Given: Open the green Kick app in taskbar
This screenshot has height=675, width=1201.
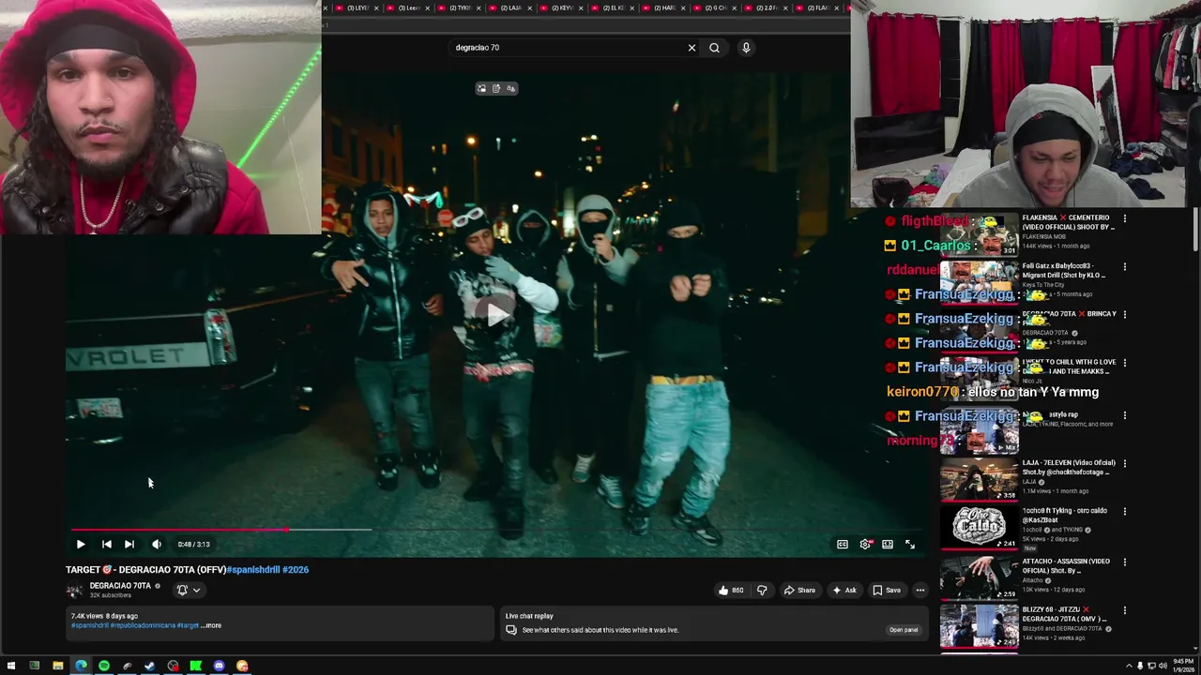Looking at the screenshot, I should tap(196, 666).
